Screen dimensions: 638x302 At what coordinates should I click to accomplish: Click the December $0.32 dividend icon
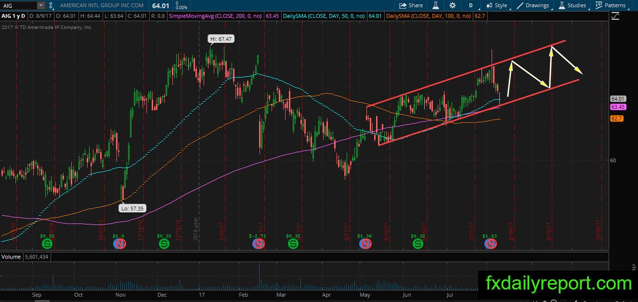tap(164, 244)
